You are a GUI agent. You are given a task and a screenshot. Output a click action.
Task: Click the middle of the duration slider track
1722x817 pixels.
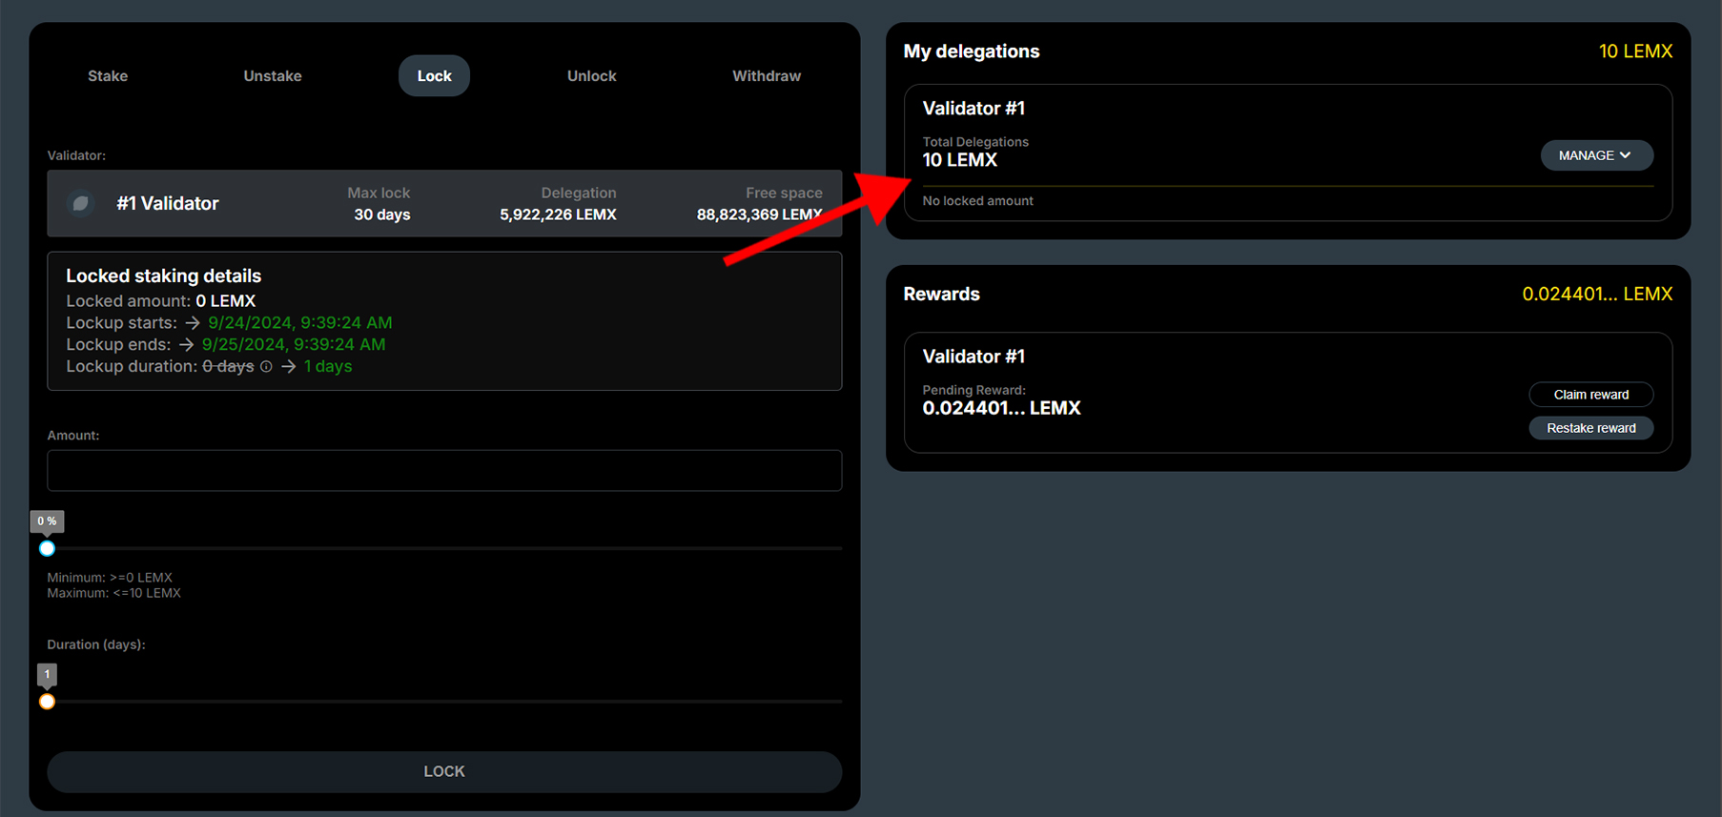[x=444, y=702]
